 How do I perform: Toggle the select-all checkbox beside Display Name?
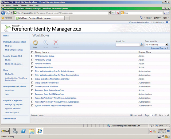pos(32,52)
